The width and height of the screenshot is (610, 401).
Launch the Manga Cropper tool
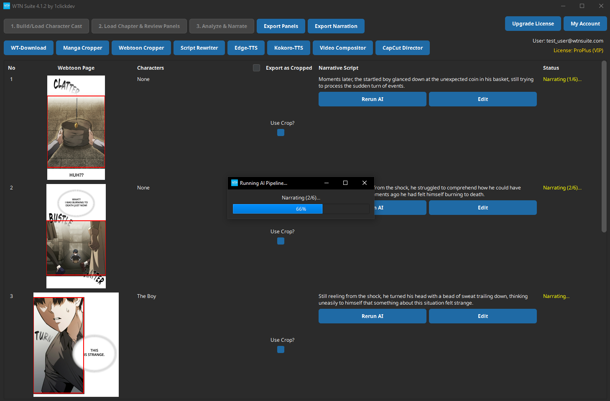tap(82, 48)
